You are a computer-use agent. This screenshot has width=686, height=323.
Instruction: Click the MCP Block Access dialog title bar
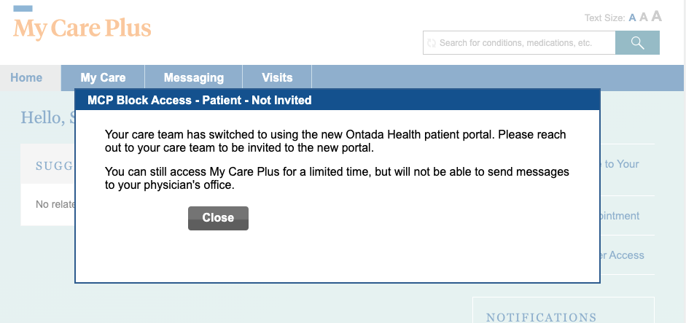[x=337, y=100]
